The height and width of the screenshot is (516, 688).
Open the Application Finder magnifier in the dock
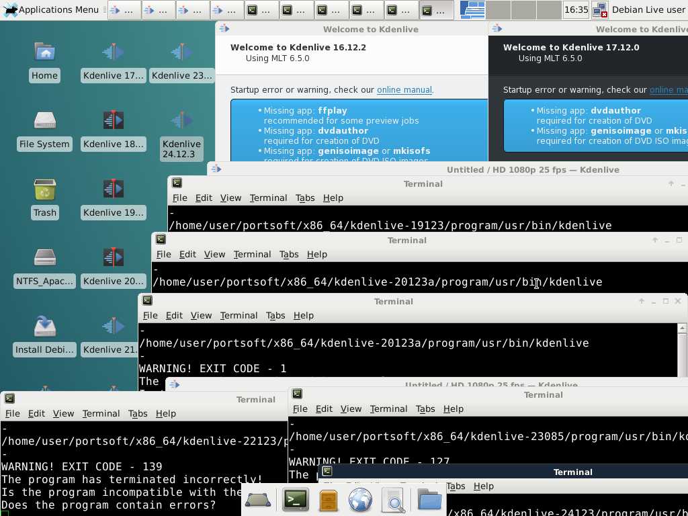393,500
